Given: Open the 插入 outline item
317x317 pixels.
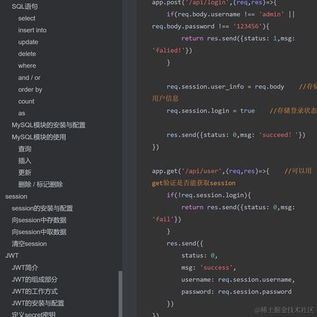Looking at the screenshot, I should [x=25, y=161].
